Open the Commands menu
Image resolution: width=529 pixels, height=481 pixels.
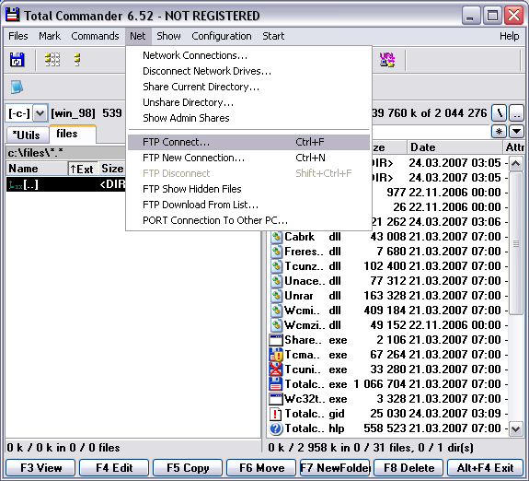(x=95, y=36)
